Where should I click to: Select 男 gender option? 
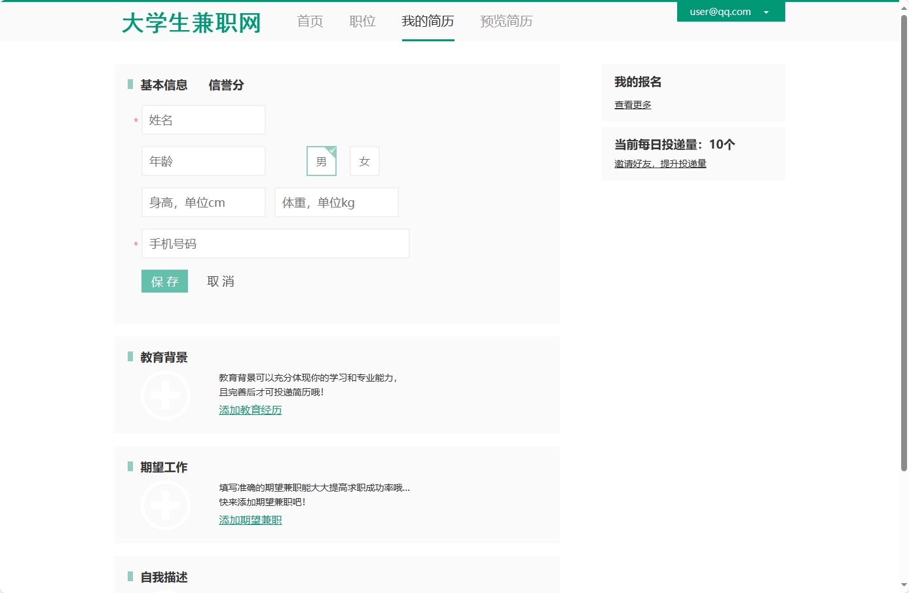321,160
